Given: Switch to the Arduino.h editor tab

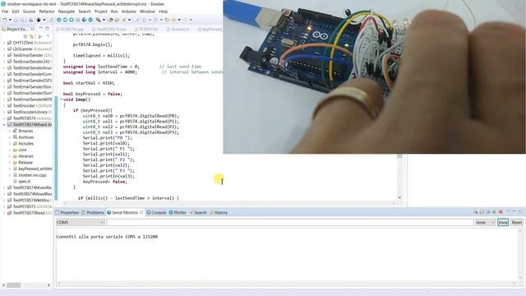Looking at the screenshot, I should (178, 30).
